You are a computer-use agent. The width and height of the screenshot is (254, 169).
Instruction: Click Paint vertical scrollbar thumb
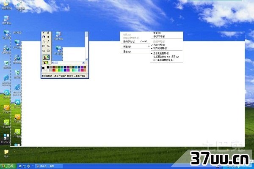point(87,35)
